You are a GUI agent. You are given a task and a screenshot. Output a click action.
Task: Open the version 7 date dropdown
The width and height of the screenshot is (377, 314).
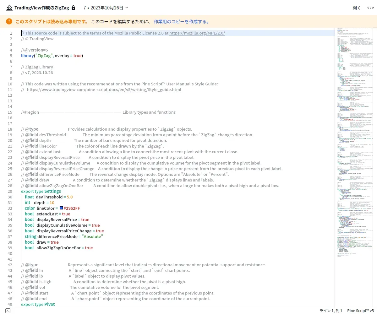click(x=106, y=8)
